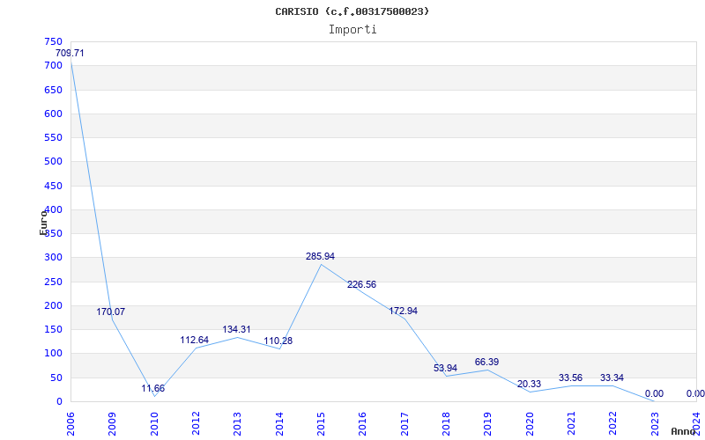This screenshot has width=705, height=440.
Task: Select the 172.94 data label
Action: 404,312
